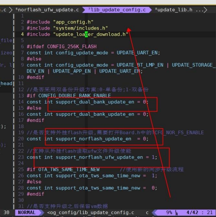This screenshot has width=216, height=217.
Task: Click line number 31 in the gutter
Action: (x=21, y=206)
